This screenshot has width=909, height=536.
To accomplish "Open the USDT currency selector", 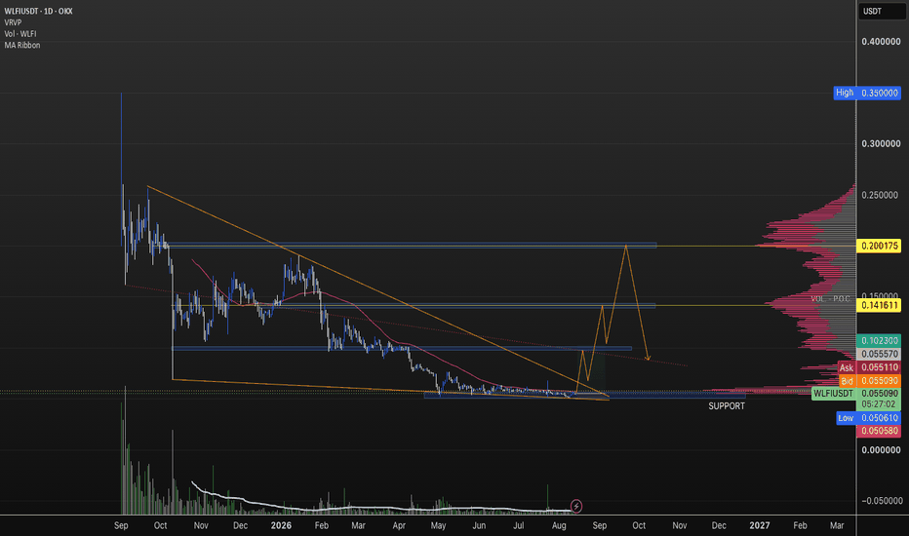I will pyautogui.click(x=881, y=11).
